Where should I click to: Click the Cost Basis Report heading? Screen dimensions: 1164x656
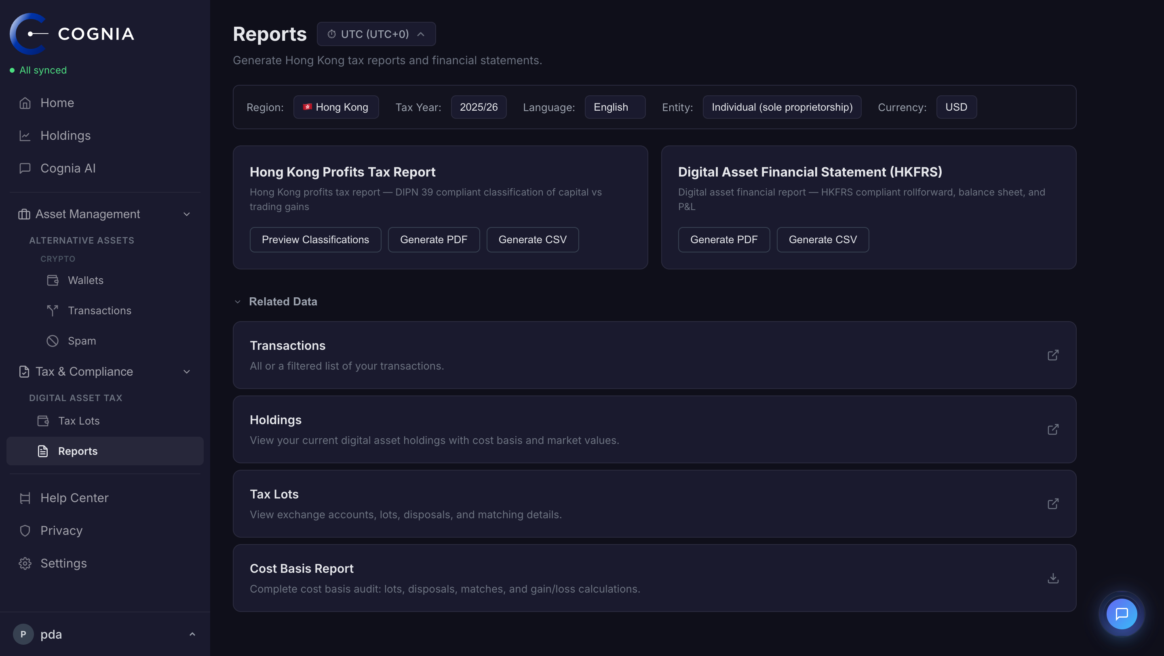point(302,569)
